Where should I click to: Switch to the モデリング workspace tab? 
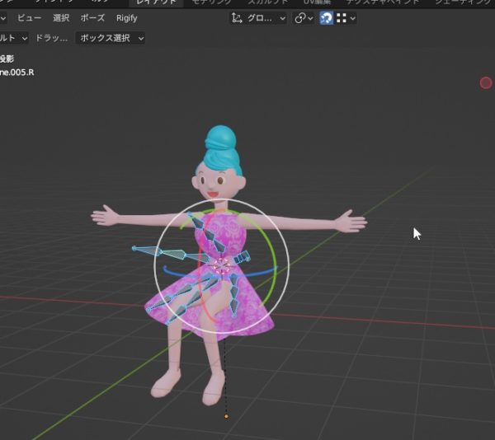click(x=211, y=2)
